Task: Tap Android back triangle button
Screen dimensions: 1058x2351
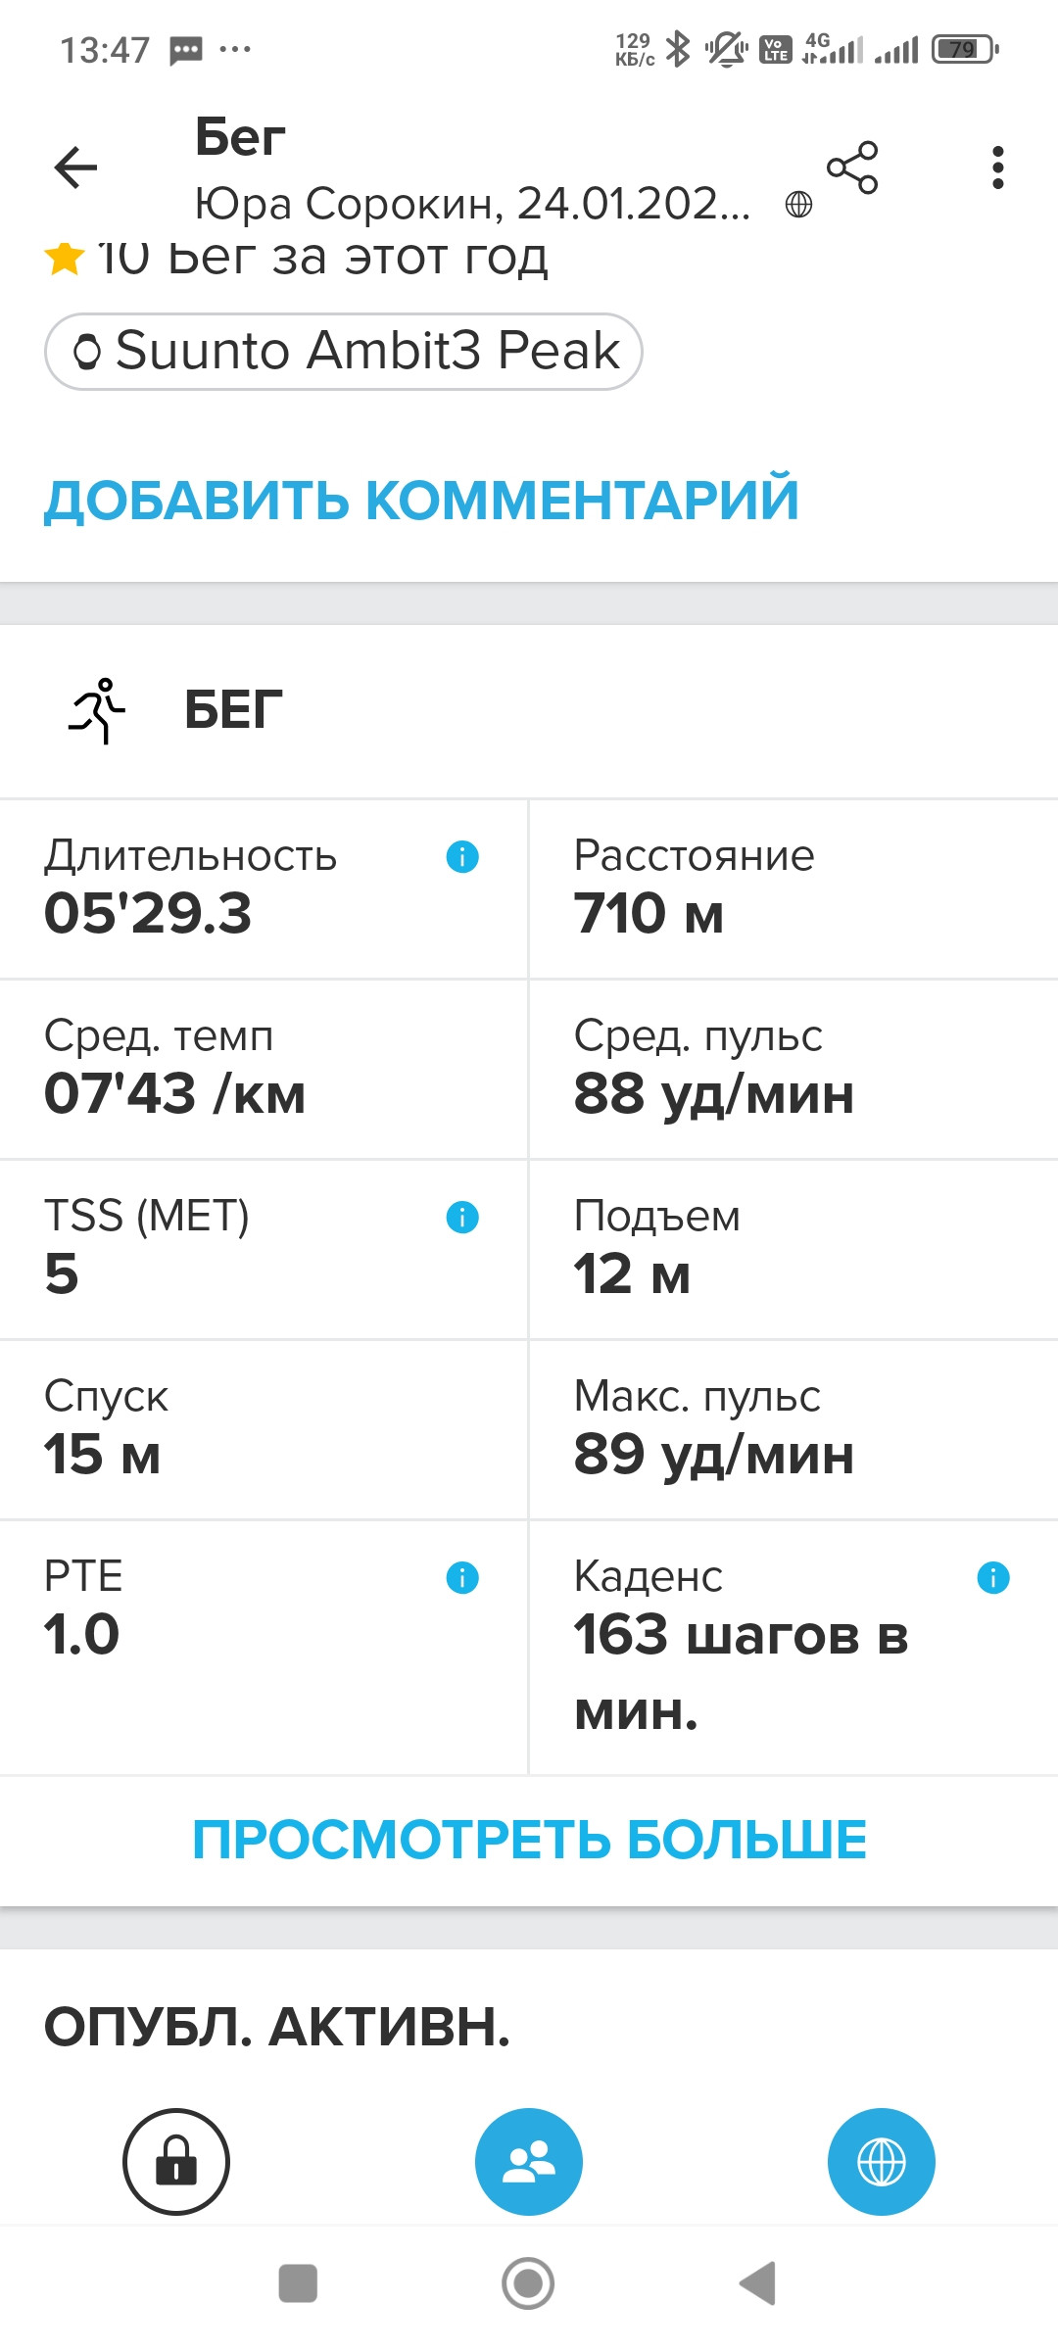Action: [758, 2283]
